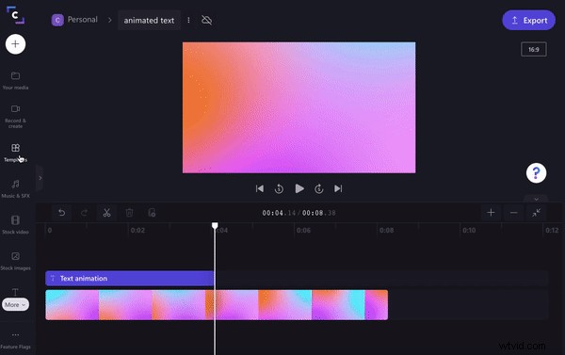Image resolution: width=565 pixels, height=355 pixels.
Task: Click the white plus add-media button
Action: (x=15, y=44)
